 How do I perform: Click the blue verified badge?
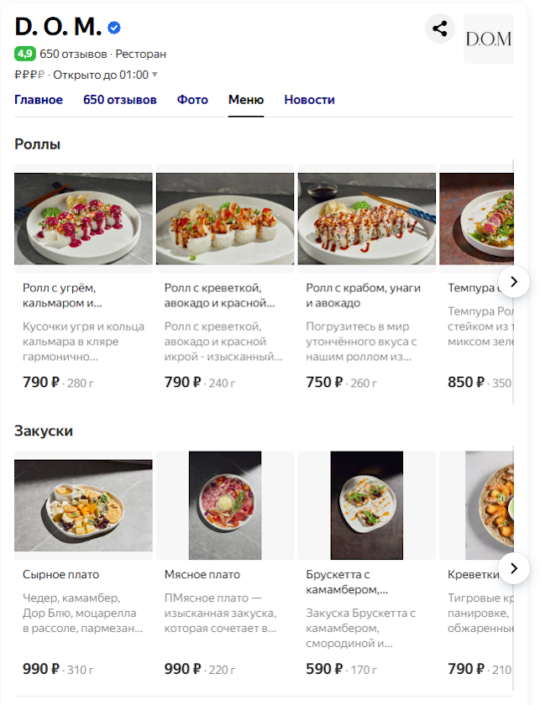(x=114, y=28)
